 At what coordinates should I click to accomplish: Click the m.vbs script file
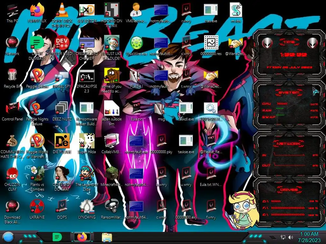pyautogui.click(x=236, y=13)
